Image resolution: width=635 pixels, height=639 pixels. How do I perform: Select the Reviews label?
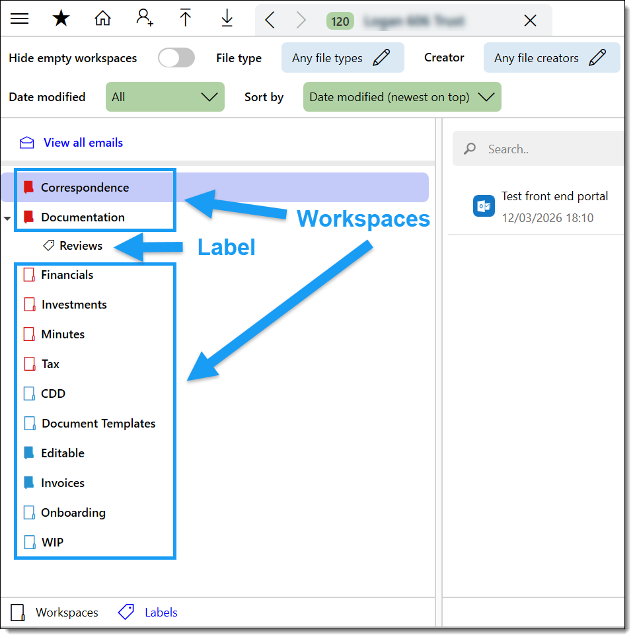coord(80,246)
